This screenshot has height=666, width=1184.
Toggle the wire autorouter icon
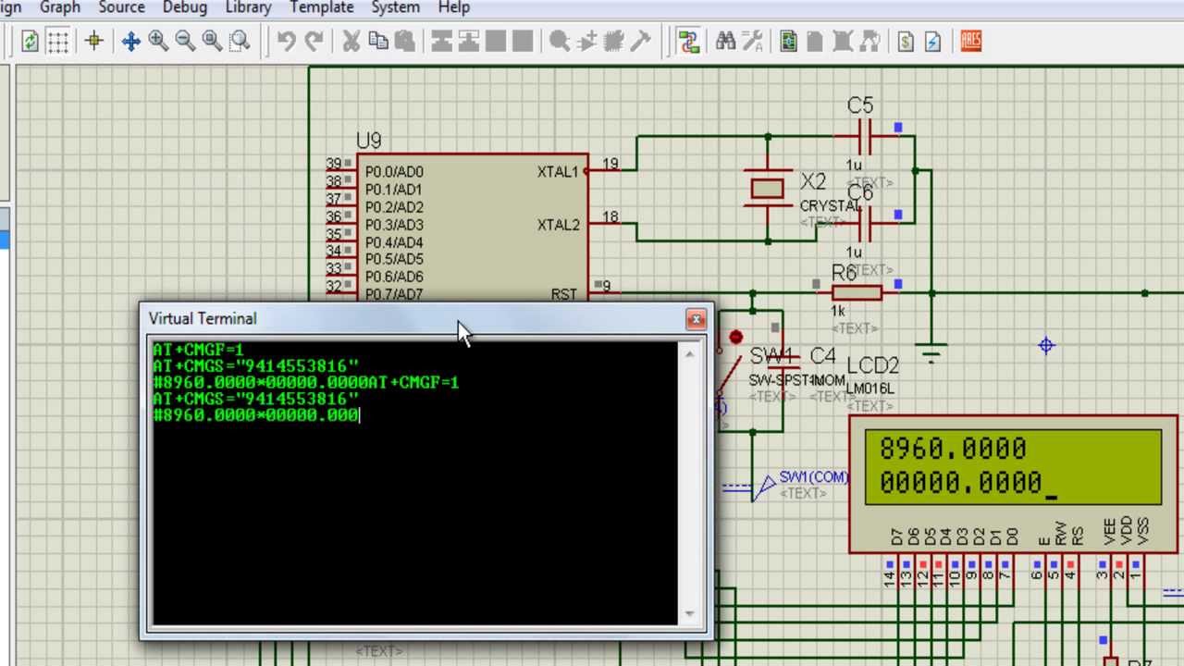(x=688, y=41)
